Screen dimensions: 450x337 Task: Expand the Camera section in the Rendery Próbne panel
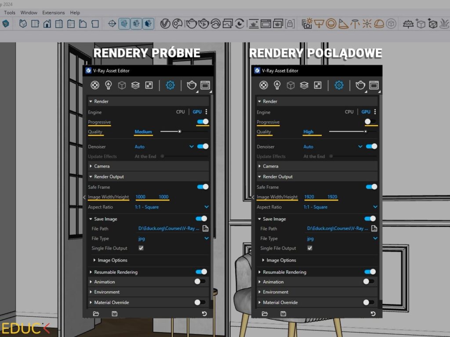click(x=102, y=166)
